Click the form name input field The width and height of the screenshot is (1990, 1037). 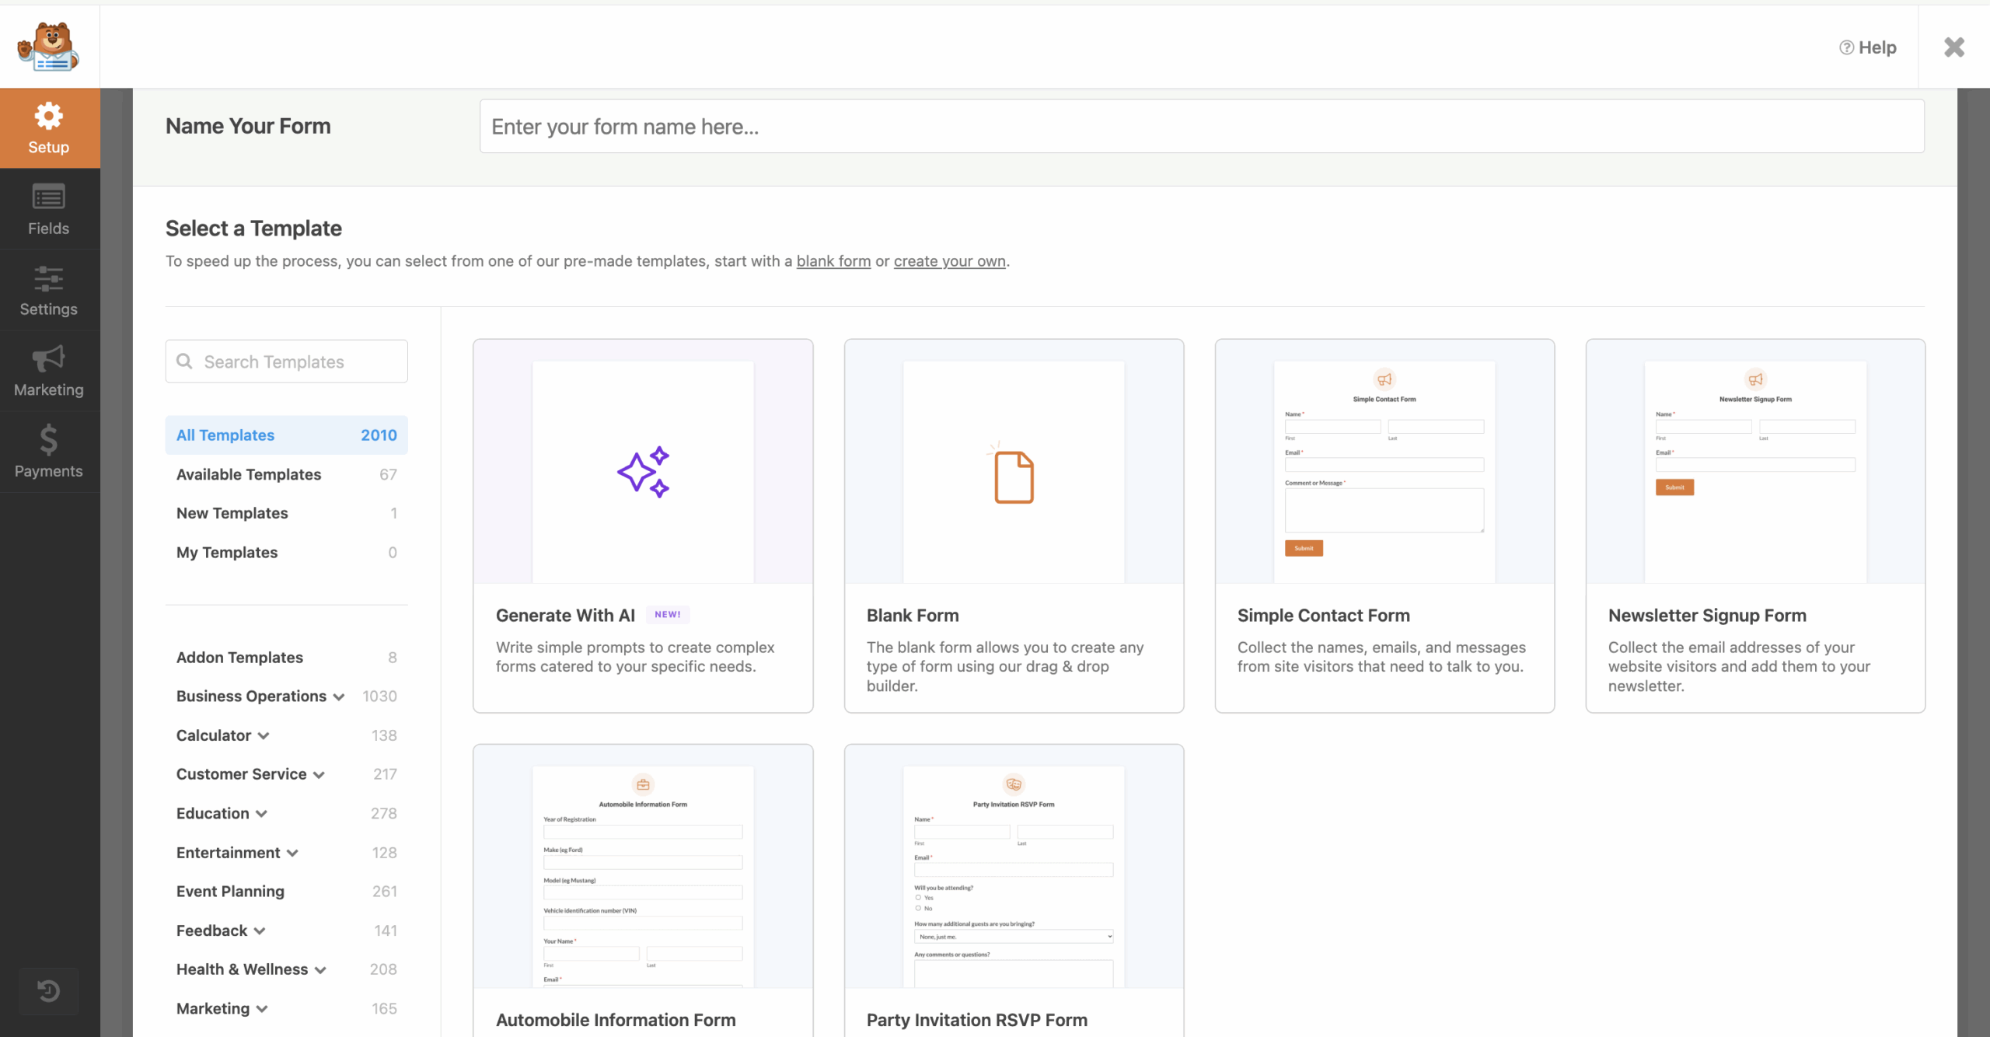1201,126
